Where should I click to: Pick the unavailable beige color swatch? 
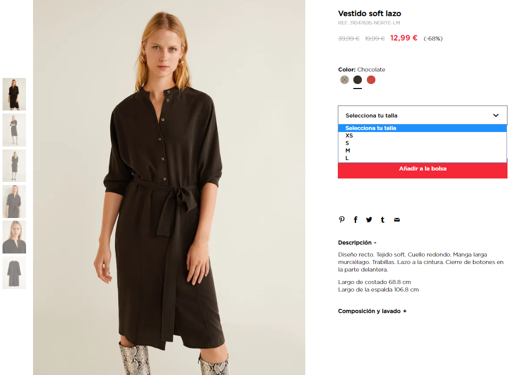[344, 79]
